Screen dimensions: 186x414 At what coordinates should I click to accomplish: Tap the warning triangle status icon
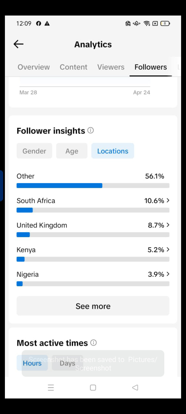click(x=47, y=24)
